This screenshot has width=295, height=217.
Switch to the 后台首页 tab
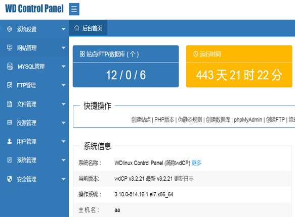[x=88, y=28]
